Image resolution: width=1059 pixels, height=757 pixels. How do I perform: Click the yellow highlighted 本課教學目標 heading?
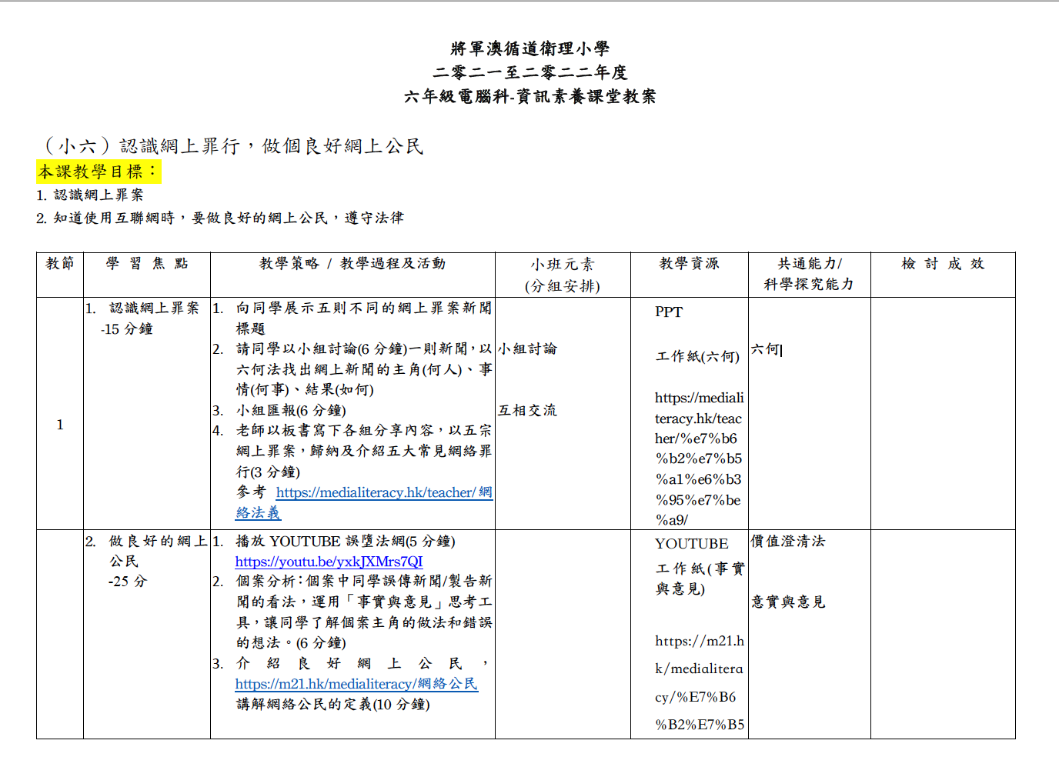coord(98,172)
